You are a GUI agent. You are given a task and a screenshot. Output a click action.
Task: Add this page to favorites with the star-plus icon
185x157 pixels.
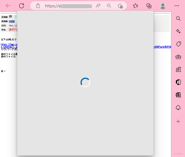(x=120, y=6)
